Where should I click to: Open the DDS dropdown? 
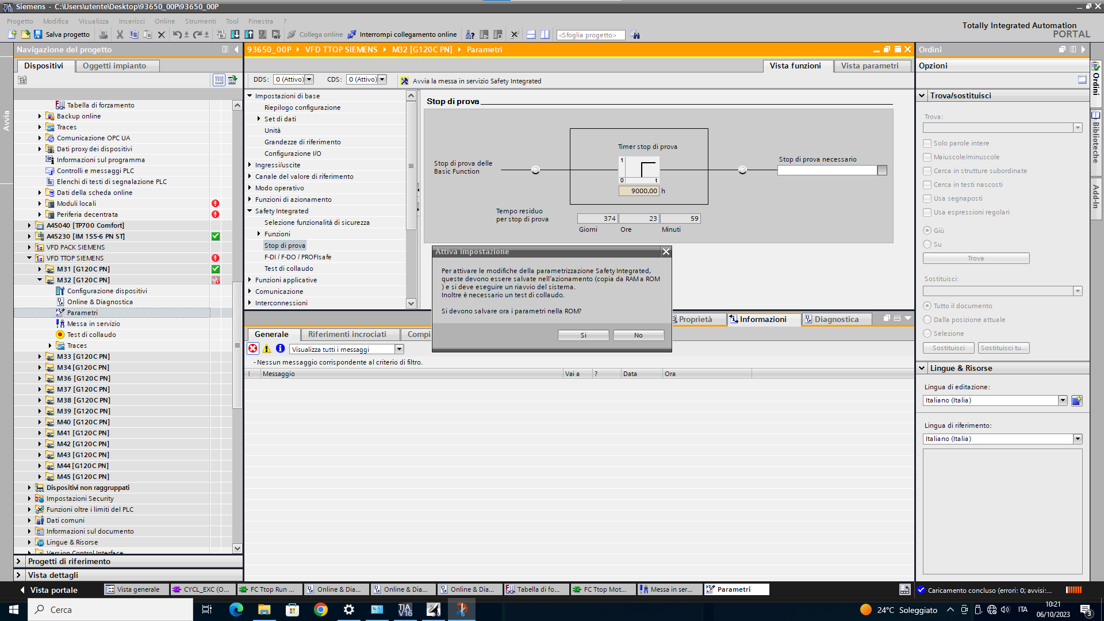pyautogui.click(x=309, y=79)
